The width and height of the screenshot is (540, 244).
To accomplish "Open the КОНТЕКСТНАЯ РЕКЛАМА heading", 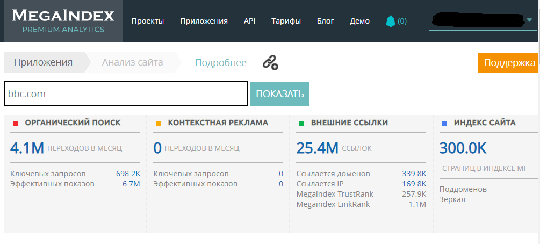I will coord(218,123).
